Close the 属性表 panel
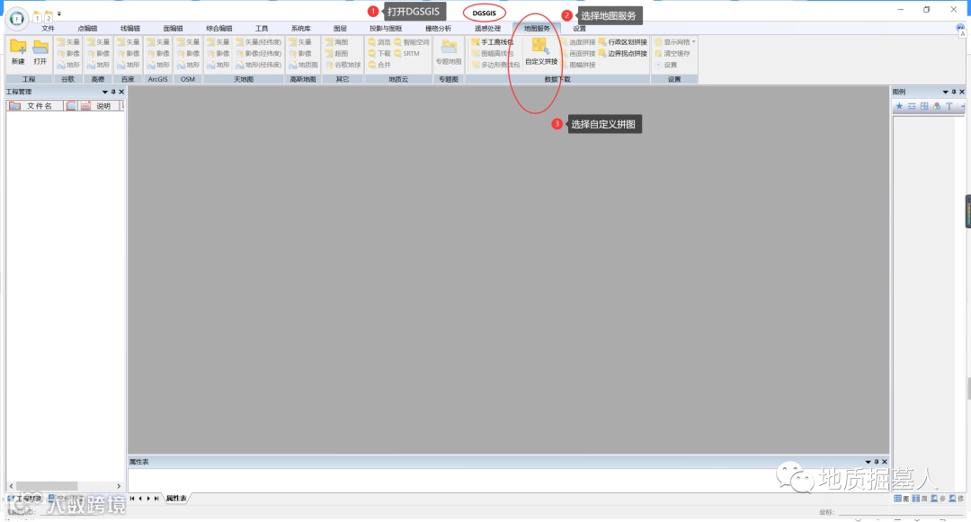 [885, 462]
